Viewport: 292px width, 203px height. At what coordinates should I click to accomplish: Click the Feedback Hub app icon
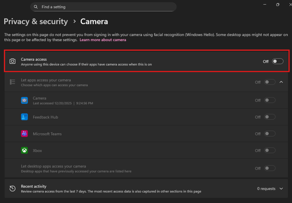pos(24,117)
